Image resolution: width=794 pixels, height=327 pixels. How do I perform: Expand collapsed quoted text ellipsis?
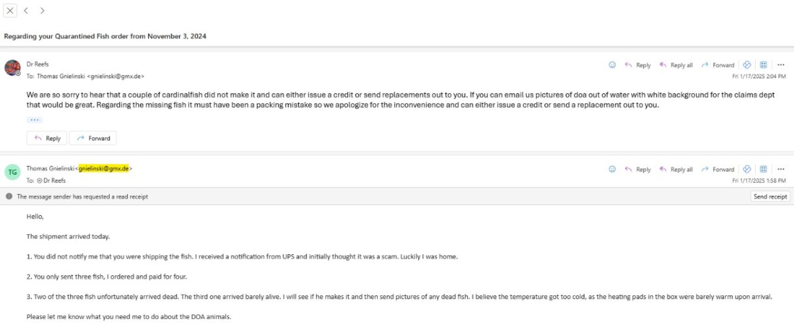34,120
